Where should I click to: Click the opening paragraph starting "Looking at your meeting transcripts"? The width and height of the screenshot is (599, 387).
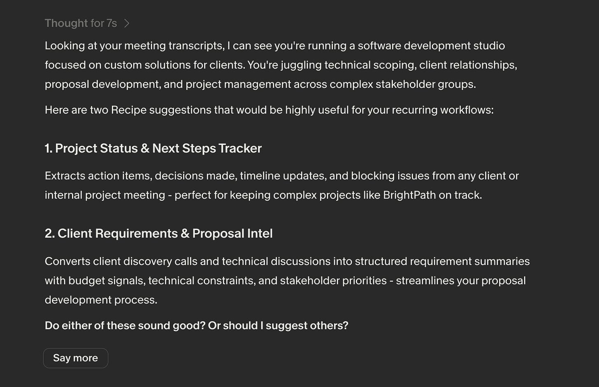281,65
